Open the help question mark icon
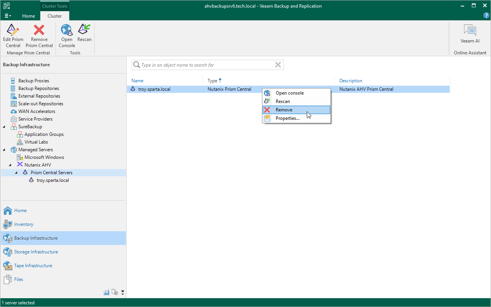491x307 pixels. click(x=486, y=16)
